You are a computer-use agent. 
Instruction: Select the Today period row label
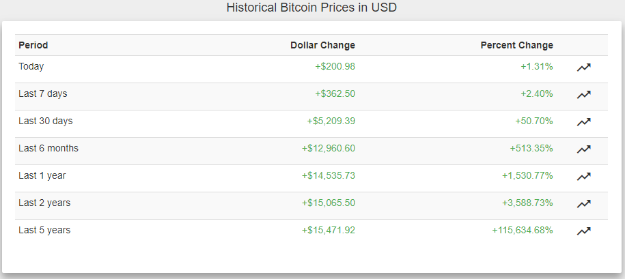point(31,66)
